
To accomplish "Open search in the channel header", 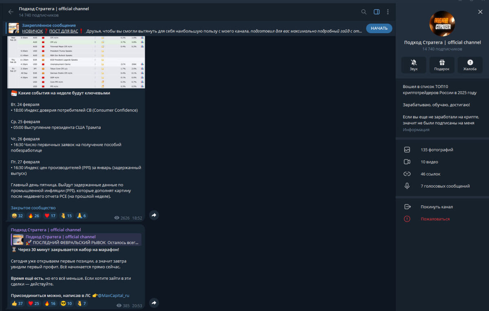I will click(364, 12).
